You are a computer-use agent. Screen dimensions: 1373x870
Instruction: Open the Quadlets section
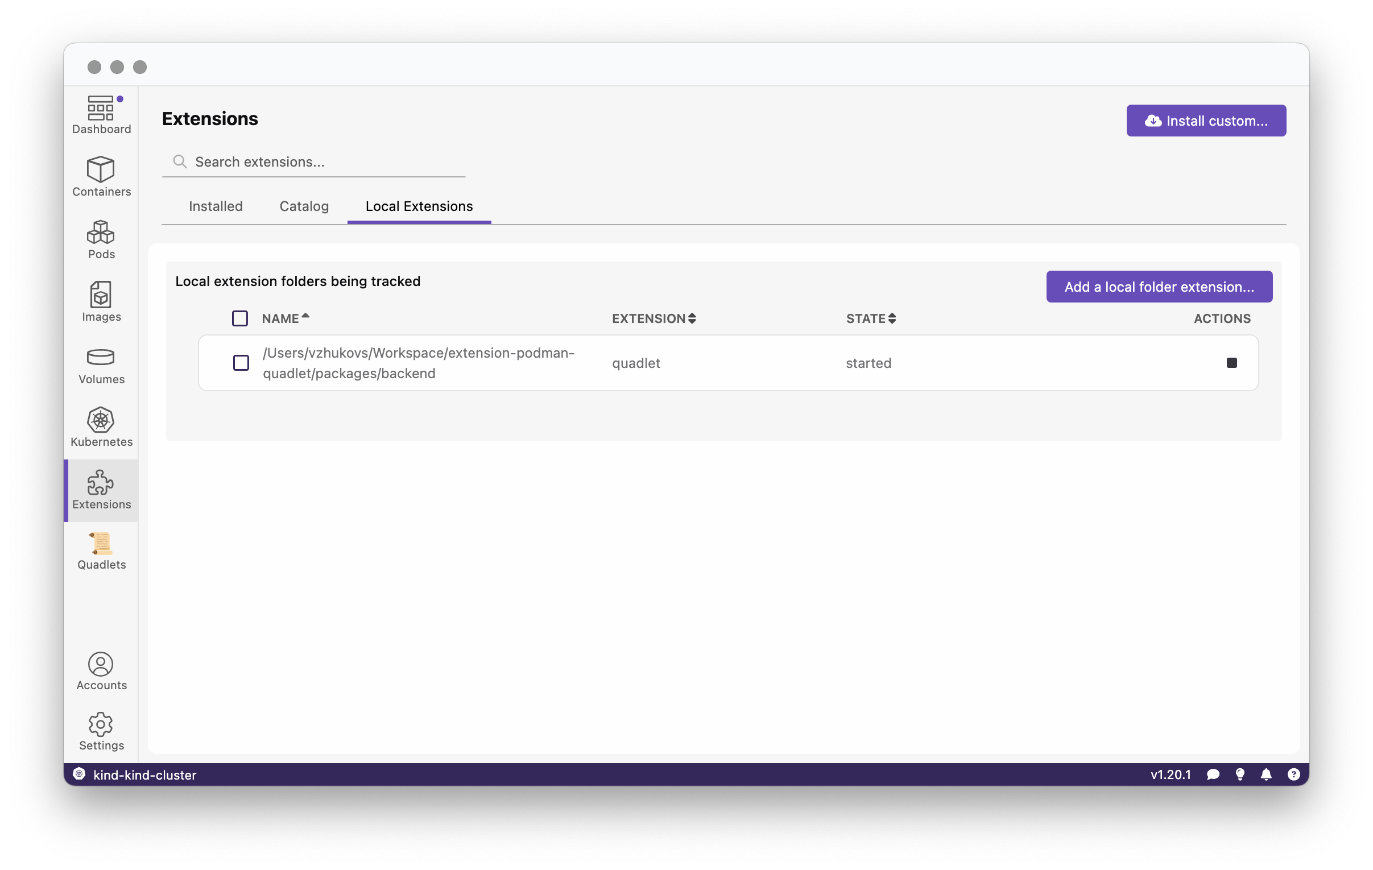tap(101, 550)
